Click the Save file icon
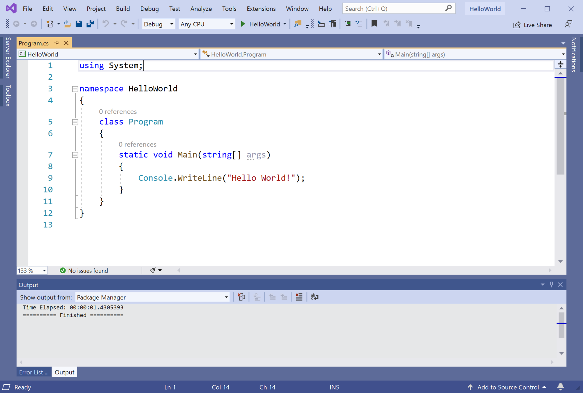583x393 pixels. click(79, 24)
